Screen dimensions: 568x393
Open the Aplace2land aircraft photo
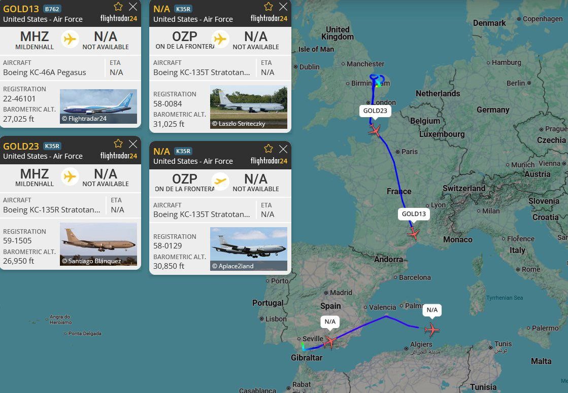pos(249,249)
